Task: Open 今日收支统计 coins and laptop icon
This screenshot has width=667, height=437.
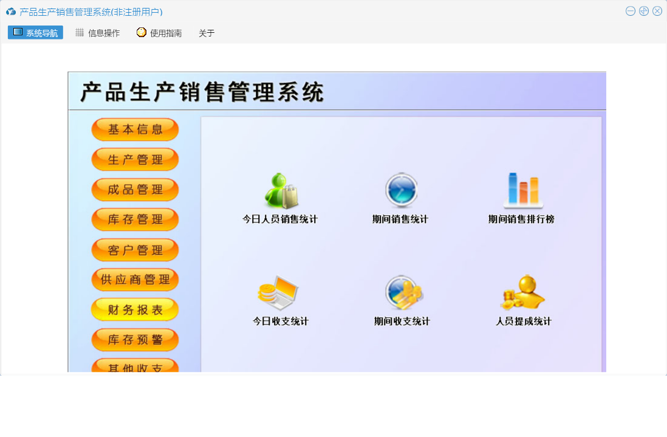Action: tap(278, 293)
